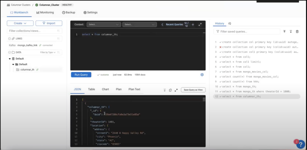Click the export history upload icon
The height and width of the screenshot is (150, 307).
coord(284,31)
